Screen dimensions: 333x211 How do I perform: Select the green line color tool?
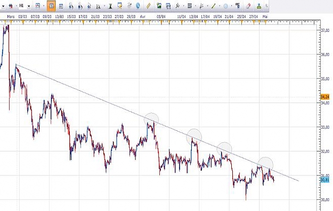click(x=214, y=6)
